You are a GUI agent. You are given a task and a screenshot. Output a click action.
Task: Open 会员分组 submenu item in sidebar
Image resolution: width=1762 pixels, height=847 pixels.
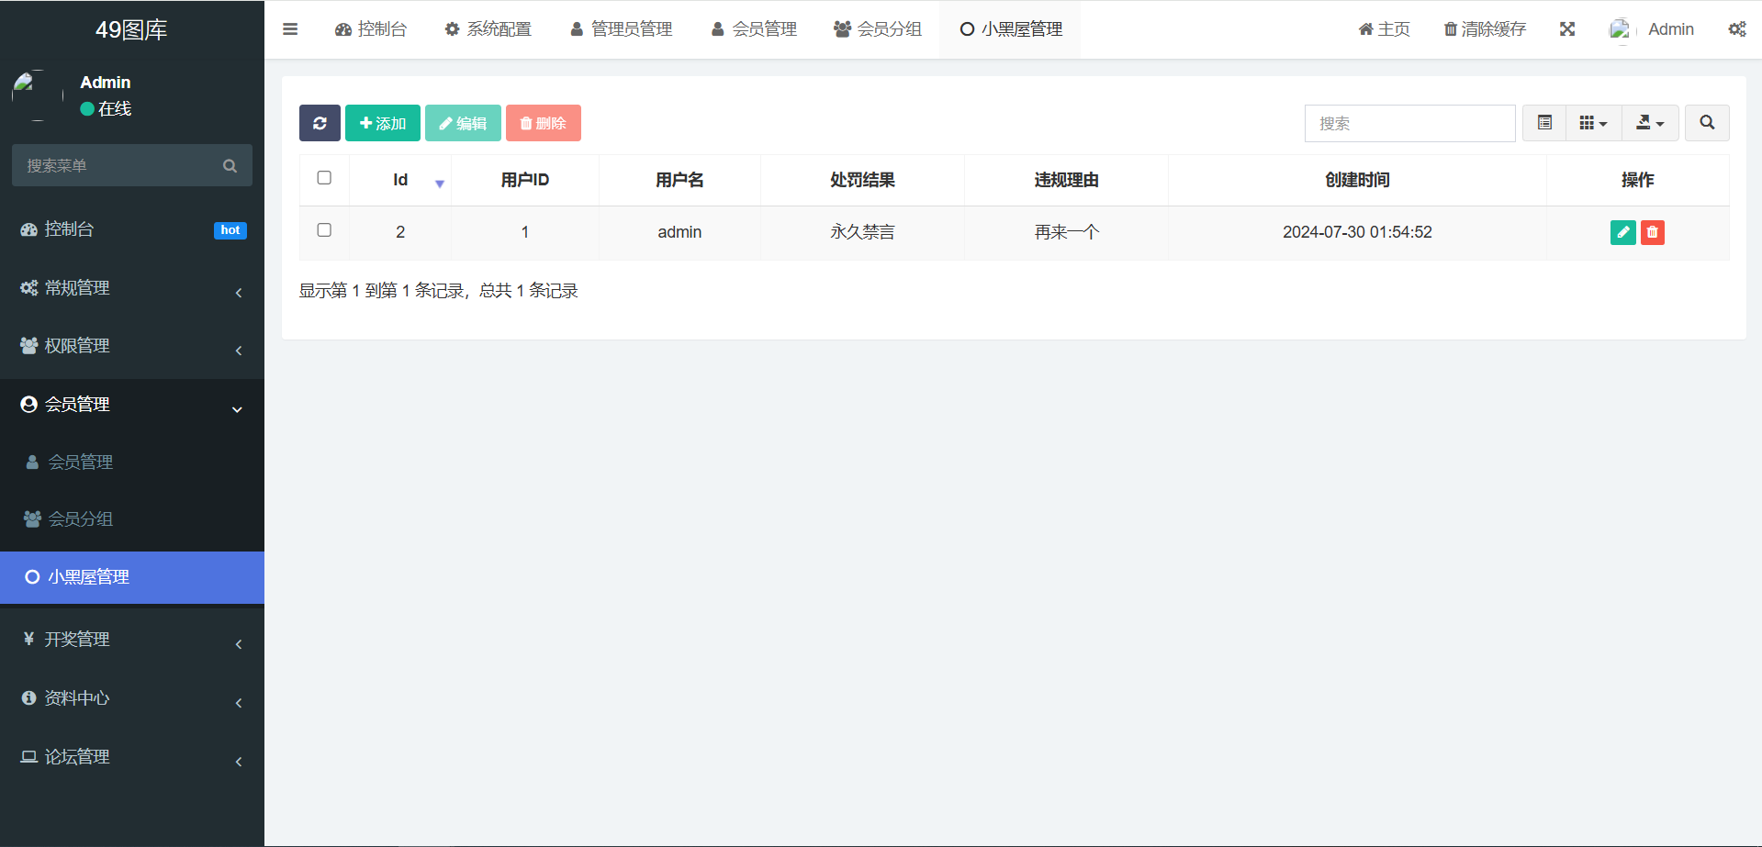point(132,519)
